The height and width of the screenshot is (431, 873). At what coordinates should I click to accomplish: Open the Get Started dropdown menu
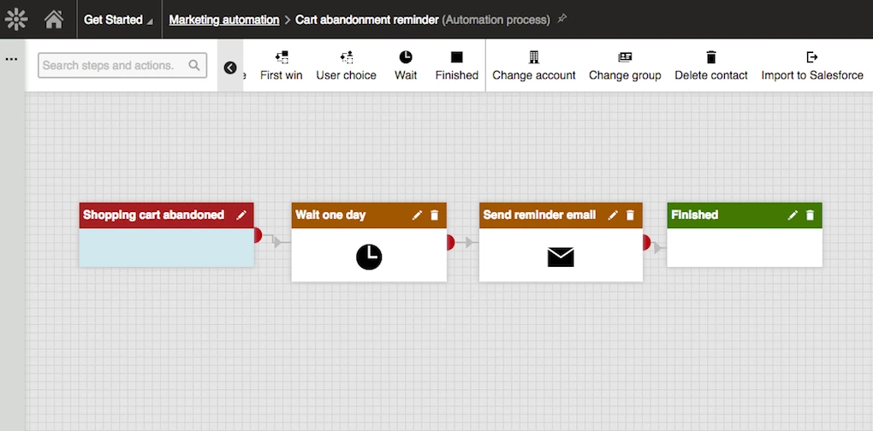[x=119, y=20]
